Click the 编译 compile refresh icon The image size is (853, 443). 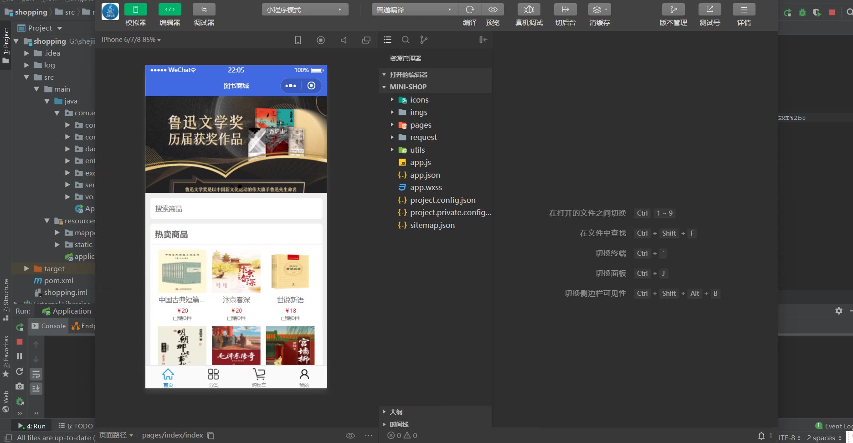tap(470, 10)
